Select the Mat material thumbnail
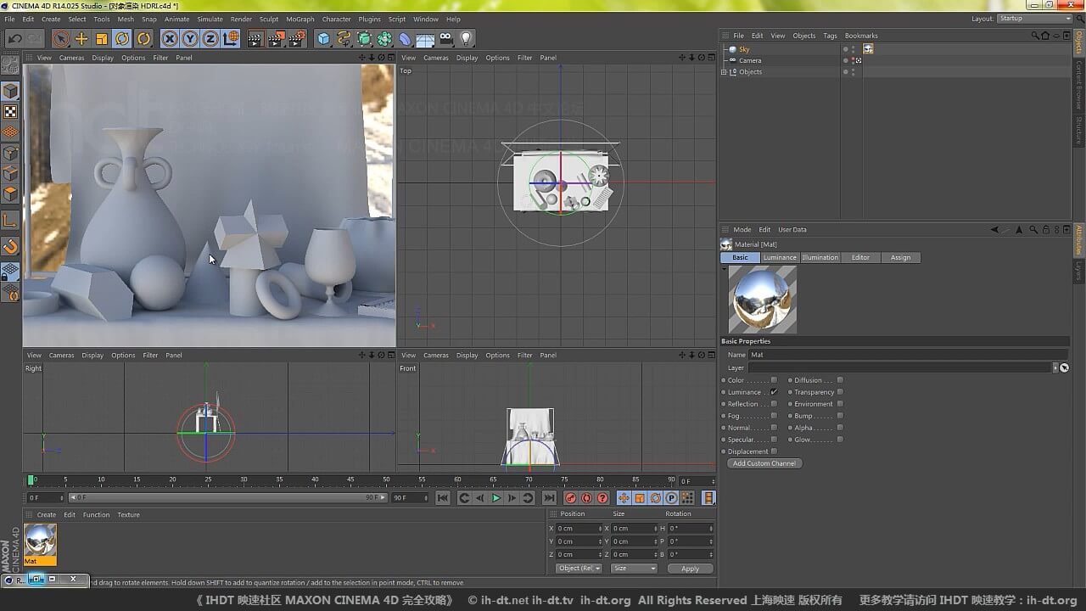 [x=40, y=540]
